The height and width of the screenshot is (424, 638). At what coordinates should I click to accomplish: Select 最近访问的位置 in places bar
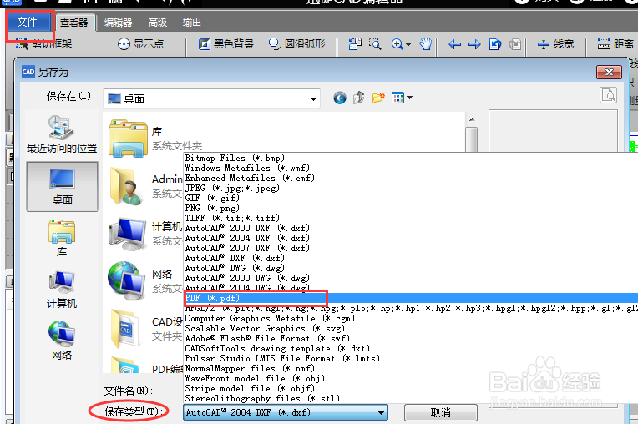pos(62,134)
